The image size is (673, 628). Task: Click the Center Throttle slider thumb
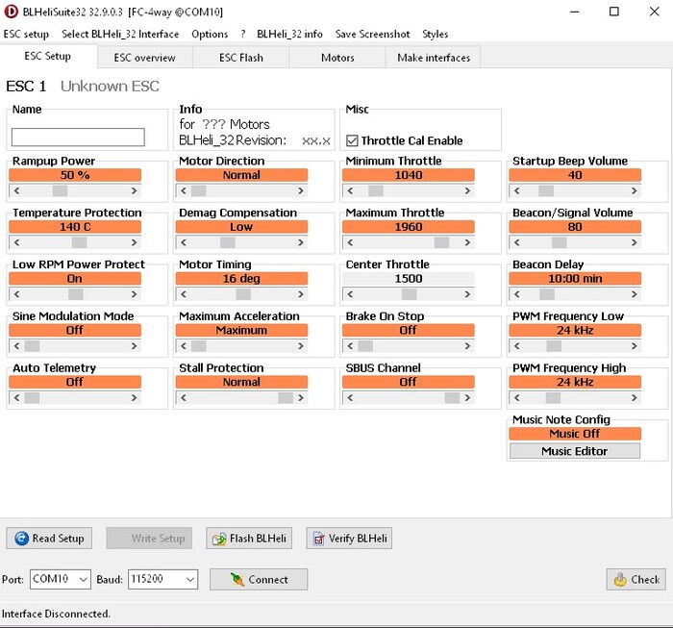coord(409,294)
